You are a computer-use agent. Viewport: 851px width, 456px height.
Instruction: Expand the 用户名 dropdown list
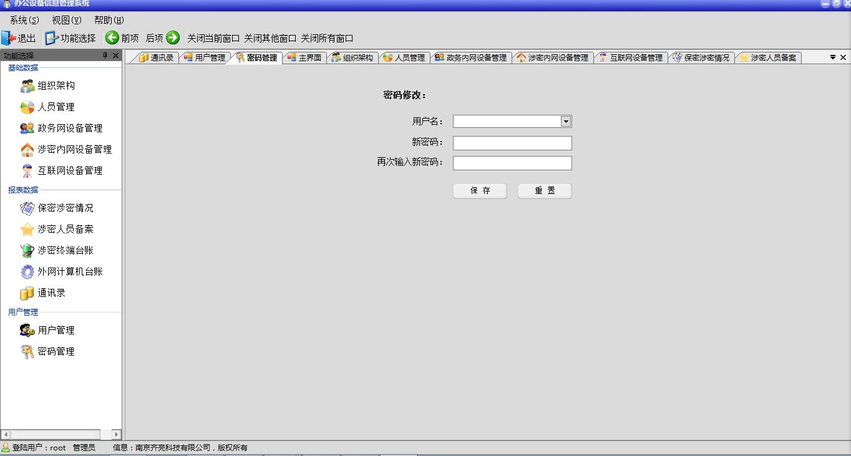(x=566, y=122)
